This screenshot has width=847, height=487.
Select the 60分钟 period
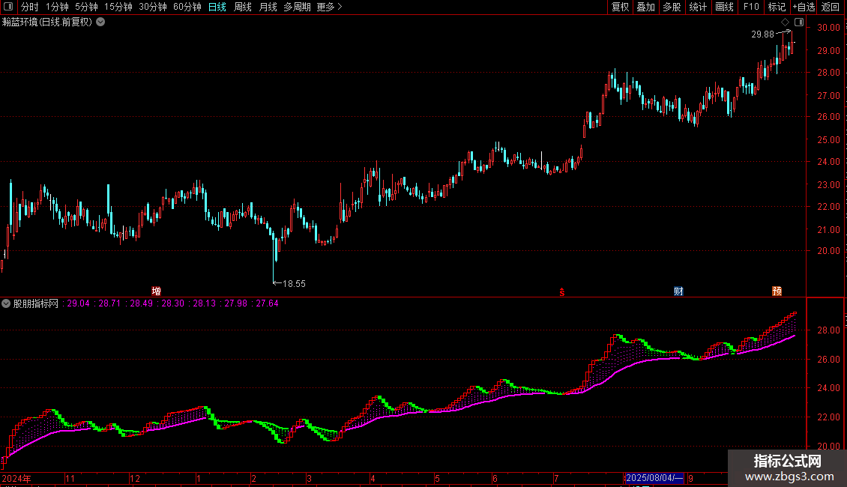tap(187, 7)
